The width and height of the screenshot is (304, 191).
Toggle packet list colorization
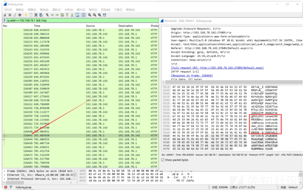pos(83,15)
